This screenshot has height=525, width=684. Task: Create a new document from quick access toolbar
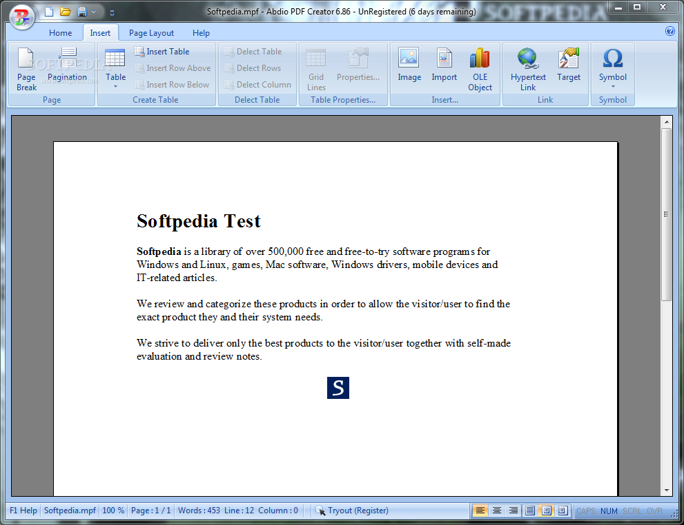coord(49,12)
